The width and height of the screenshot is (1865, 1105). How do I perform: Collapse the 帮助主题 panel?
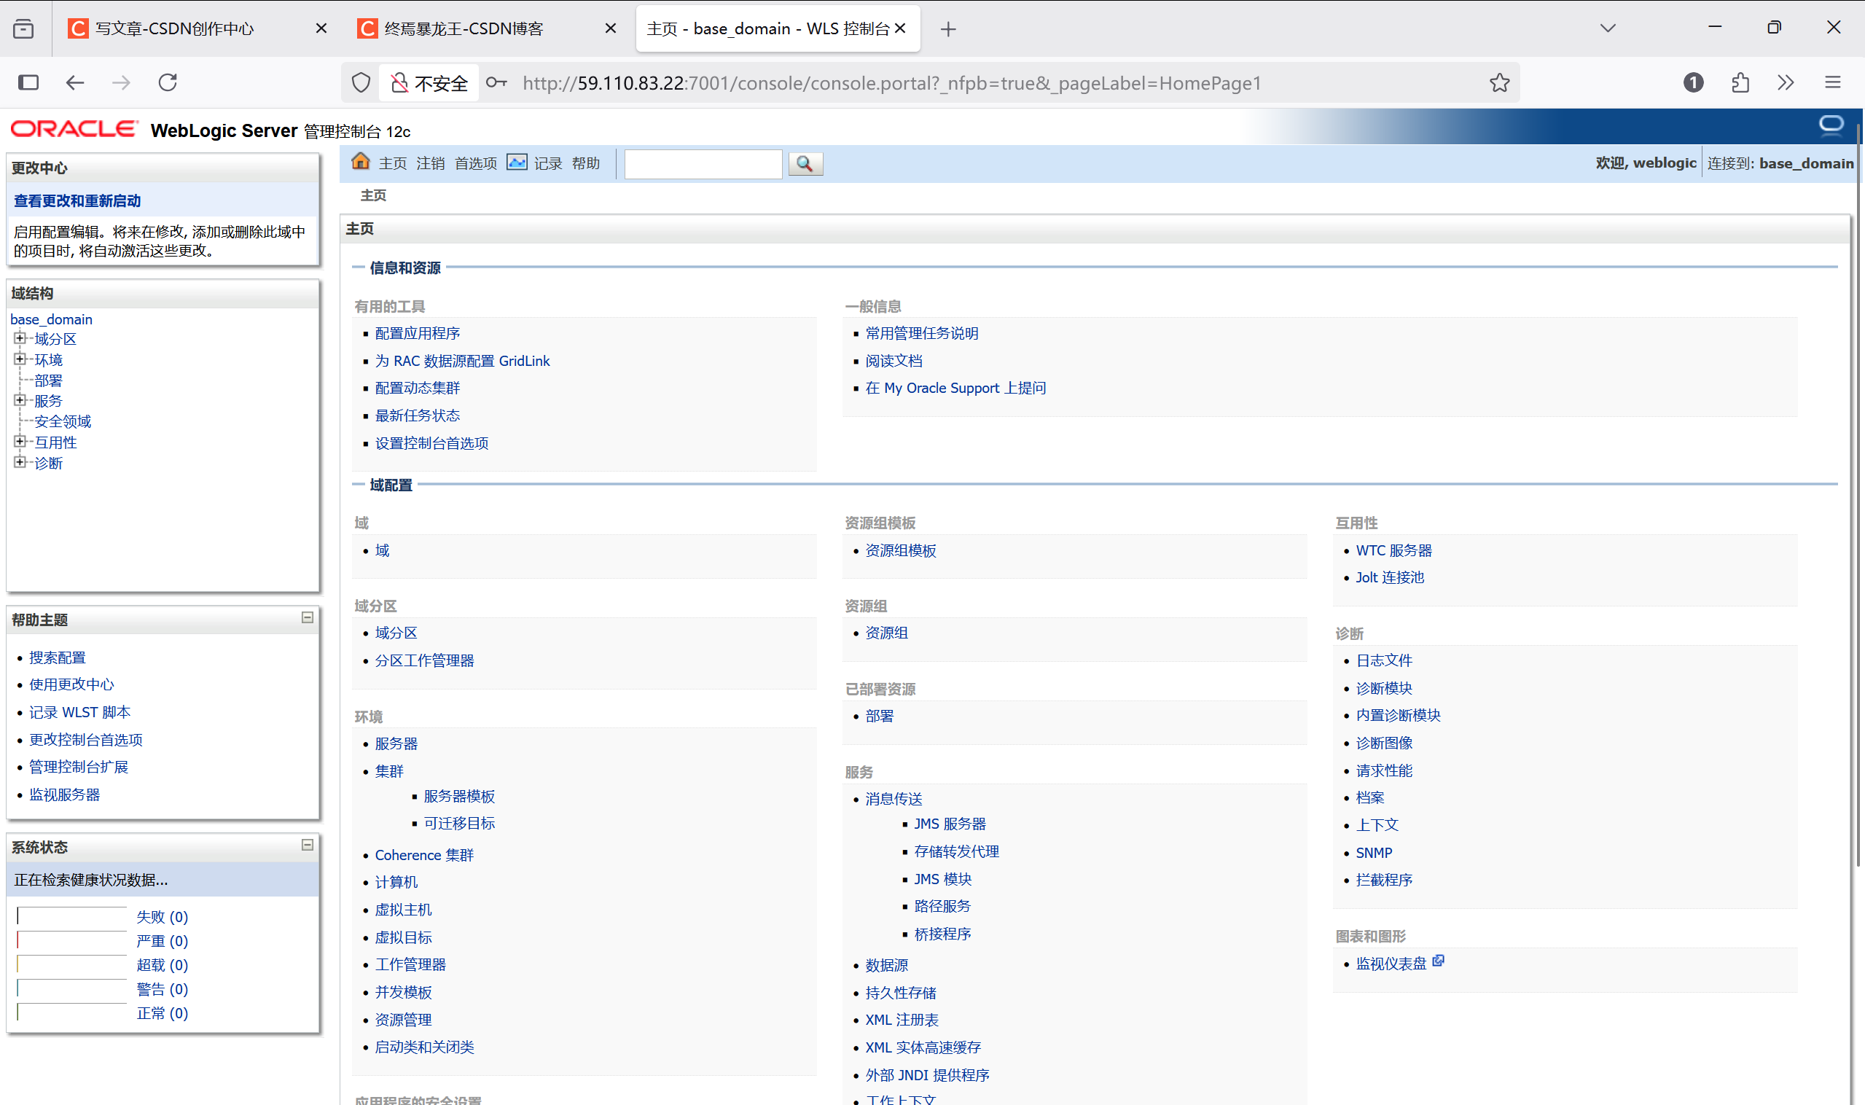(308, 617)
